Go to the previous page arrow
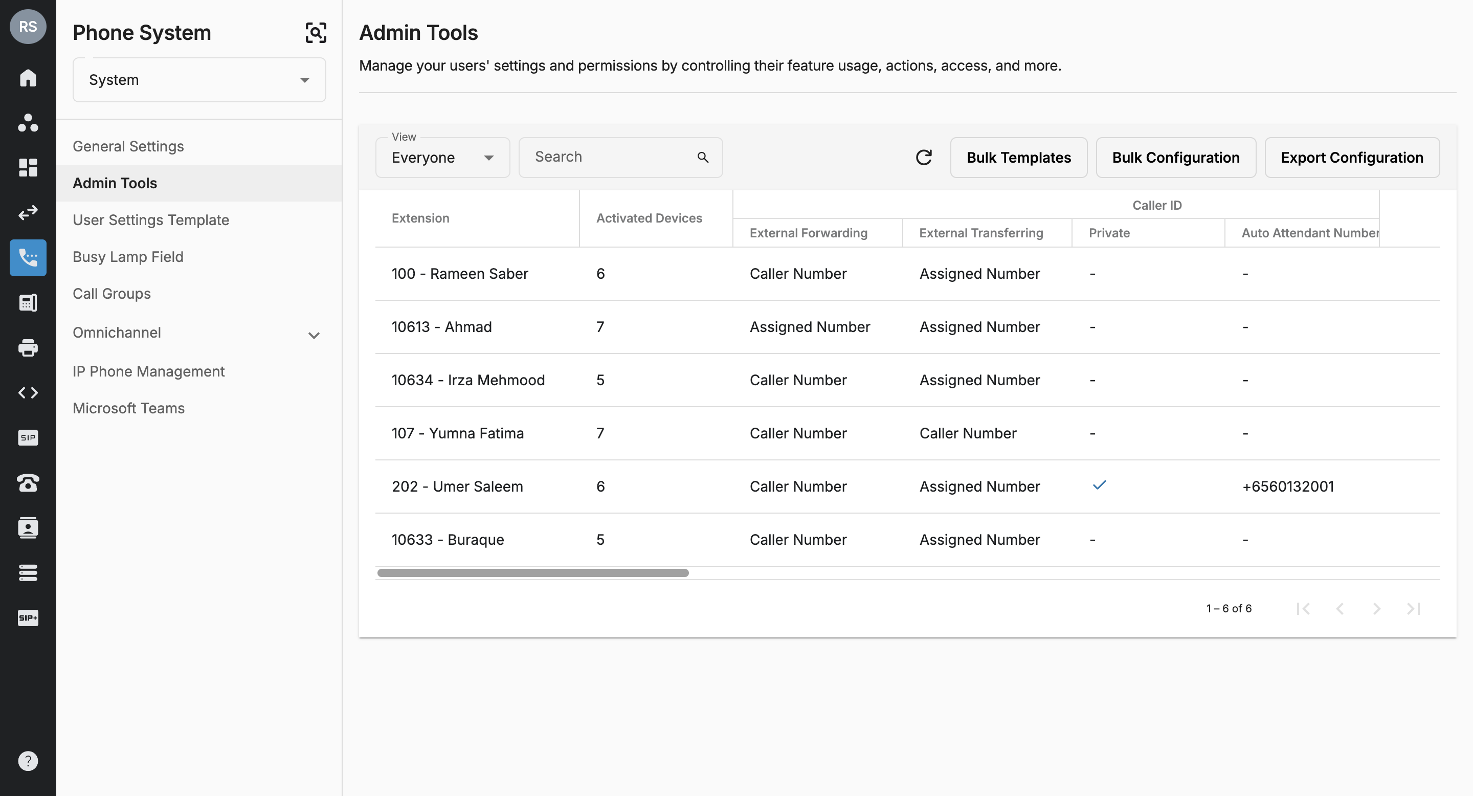 coord(1340,608)
